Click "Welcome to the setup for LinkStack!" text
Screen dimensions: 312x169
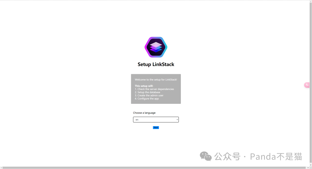156,80
